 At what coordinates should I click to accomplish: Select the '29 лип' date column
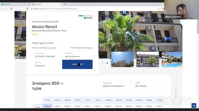[x=68, y=100]
